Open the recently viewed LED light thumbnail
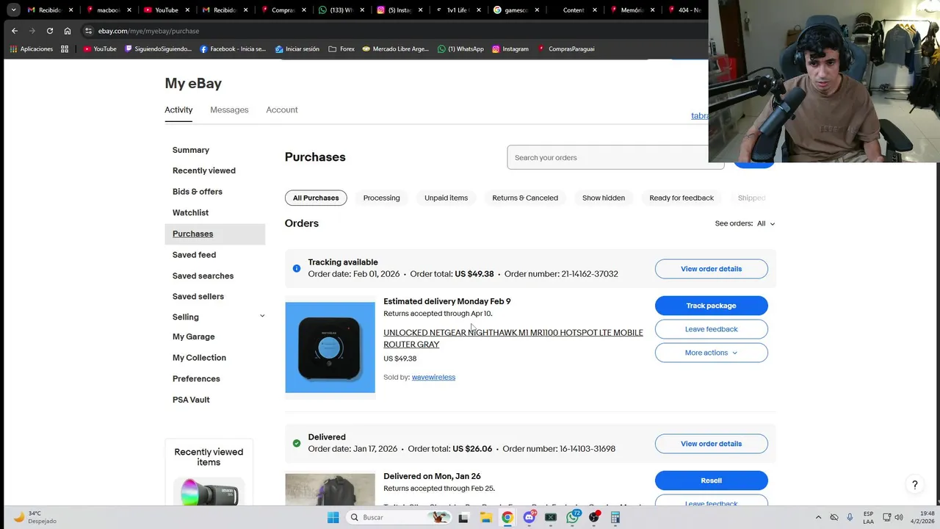The image size is (940, 529). click(x=209, y=492)
